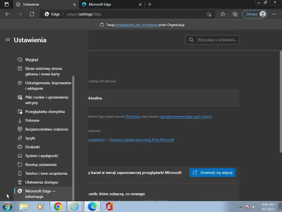Image resolution: width=282 pixels, height=212 pixels.
Task: Open przeglądarka jest zarządzana link
Action: tap(137, 25)
